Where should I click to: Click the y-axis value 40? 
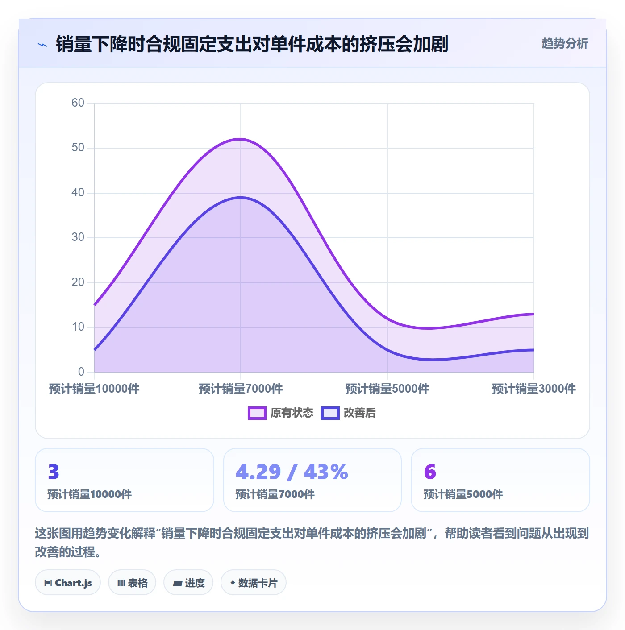pos(78,193)
